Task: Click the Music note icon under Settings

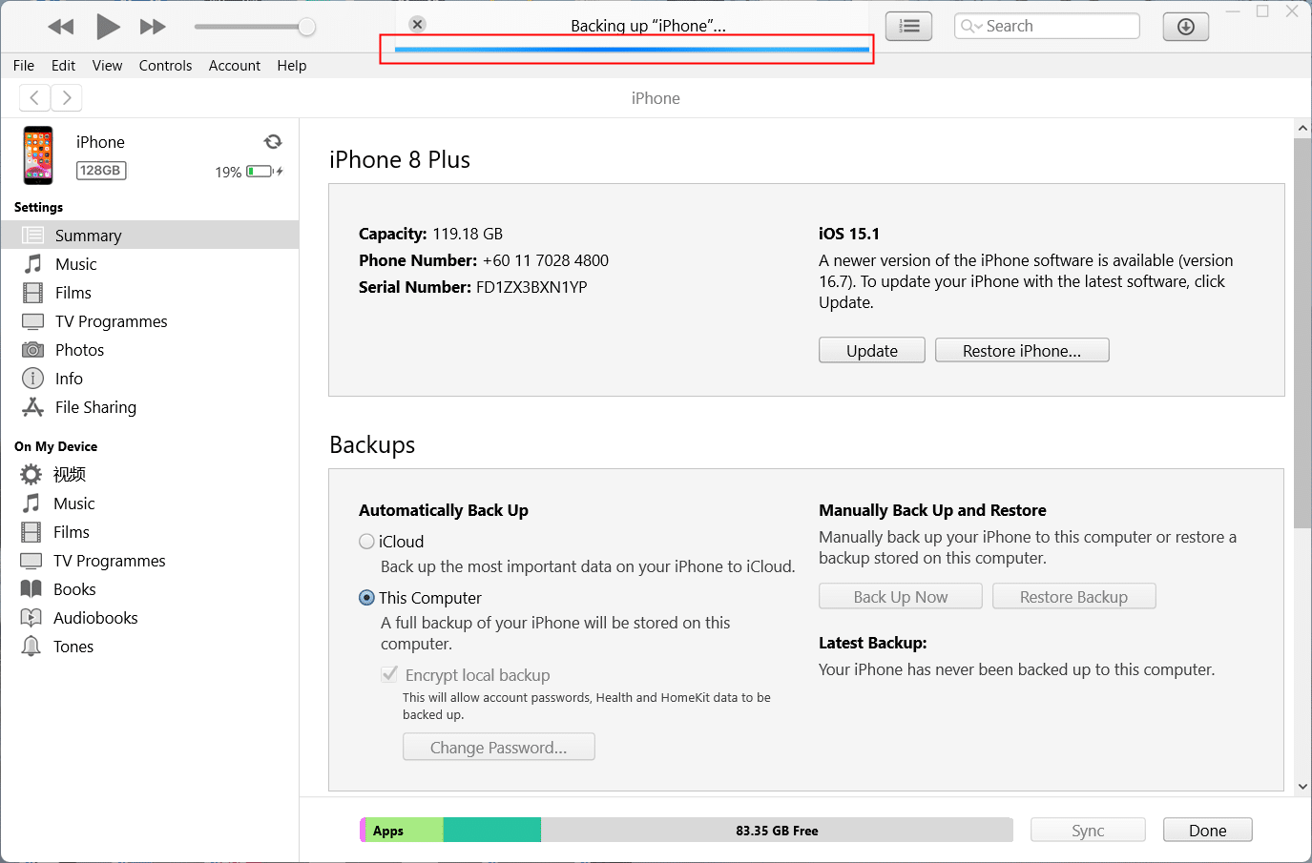Action: pos(32,263)
